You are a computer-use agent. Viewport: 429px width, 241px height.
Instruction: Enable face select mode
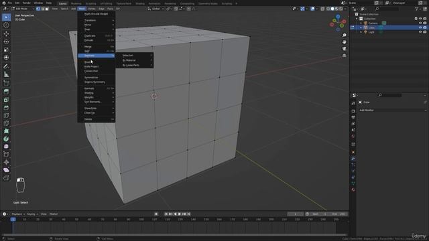[x=46, y=9]
